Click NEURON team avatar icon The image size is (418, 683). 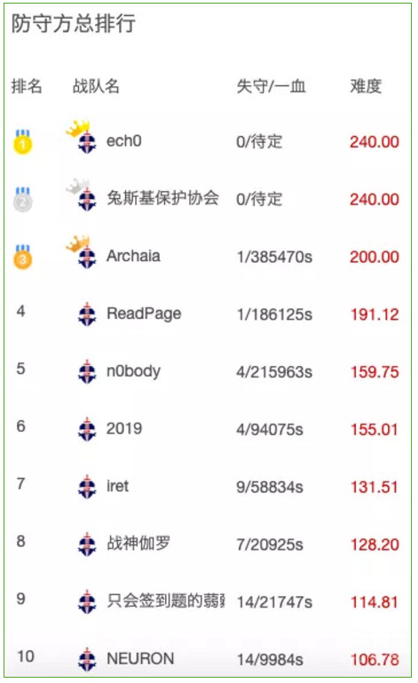pos(87,659)
